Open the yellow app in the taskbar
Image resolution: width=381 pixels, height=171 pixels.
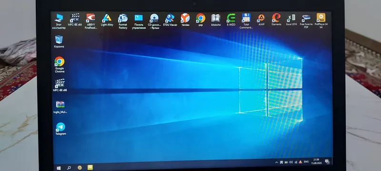click(90, 167)
